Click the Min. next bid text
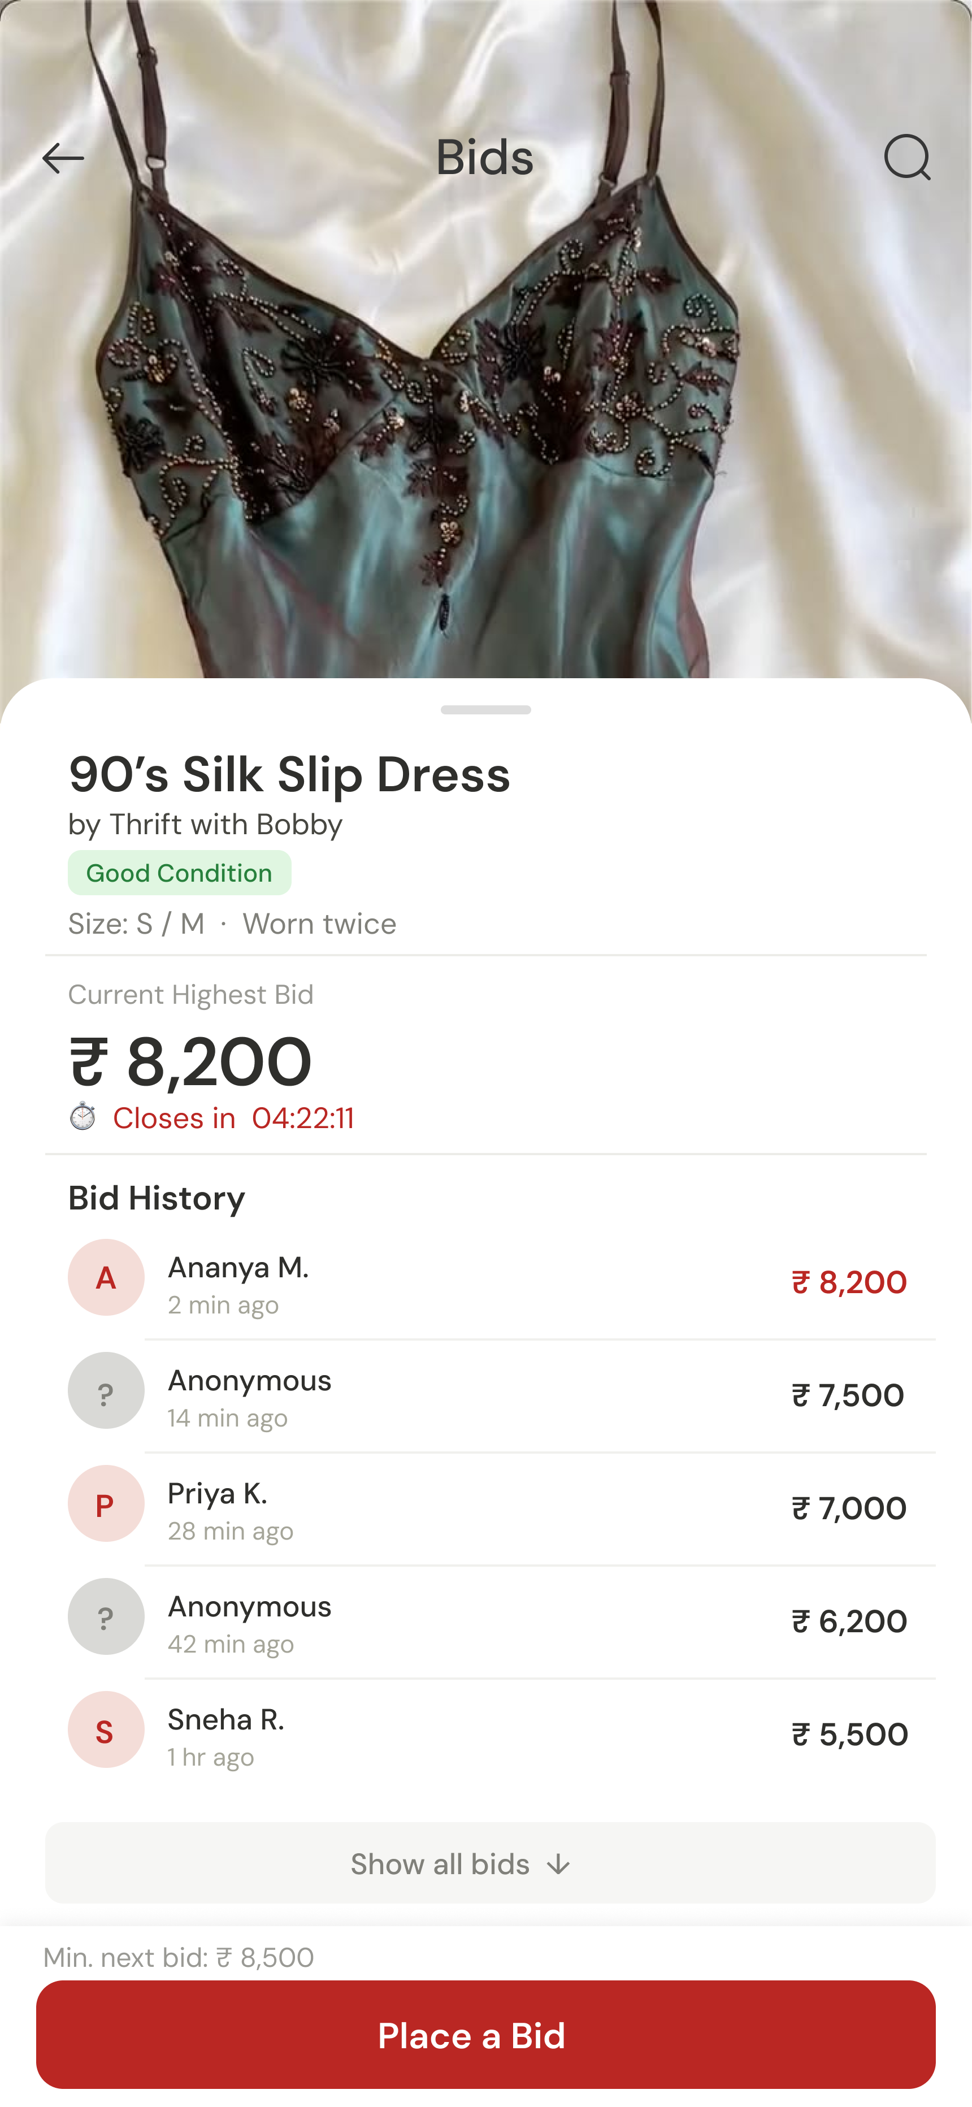 coord(177,1959)
